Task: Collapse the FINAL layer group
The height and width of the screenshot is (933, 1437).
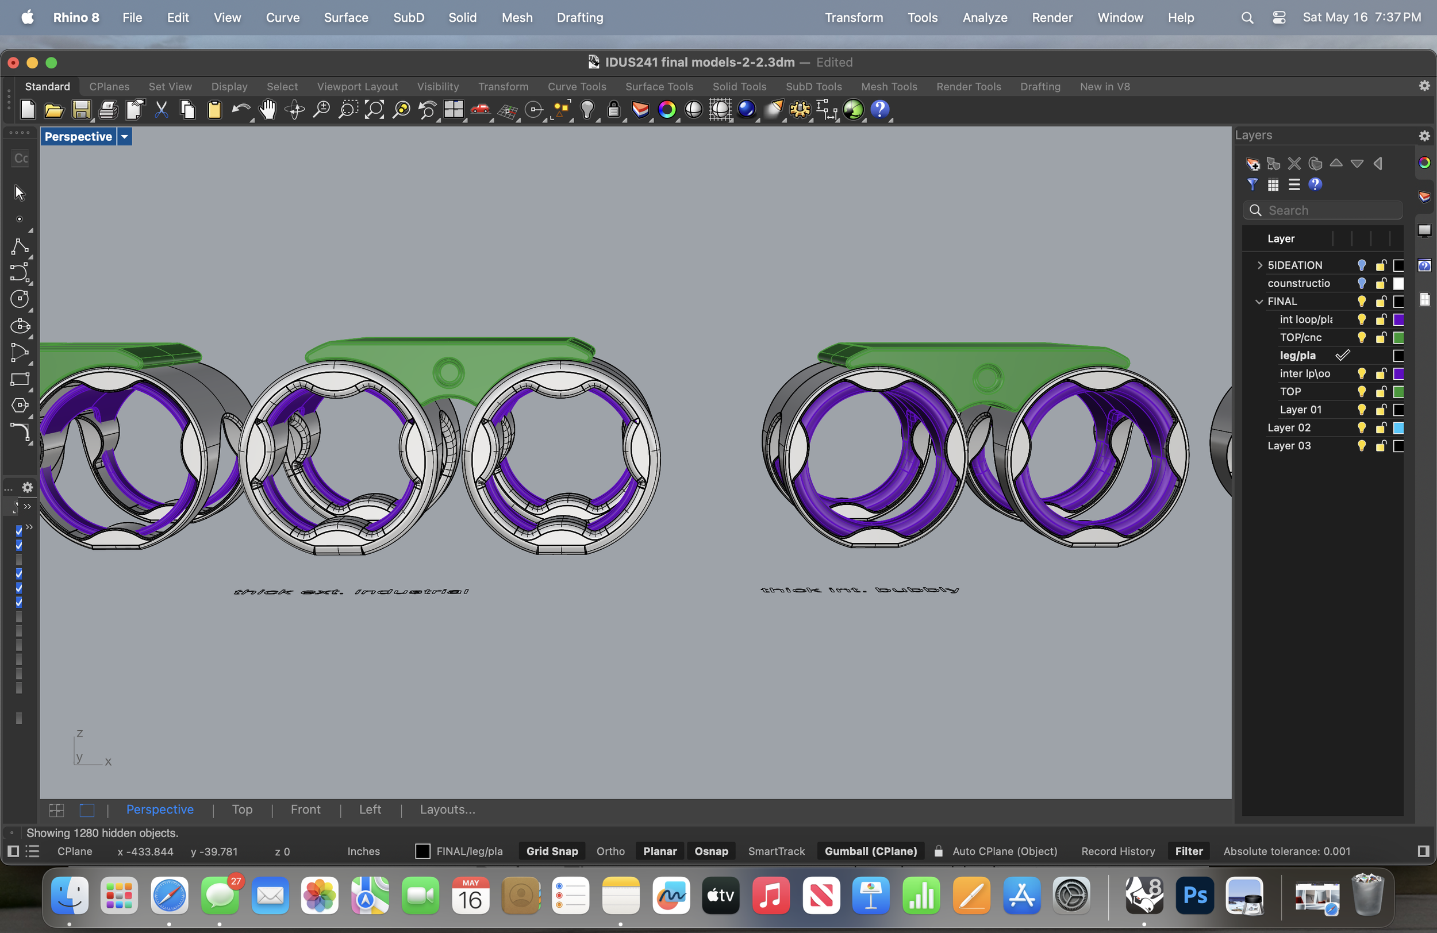Action: (x=1259, y=301)
